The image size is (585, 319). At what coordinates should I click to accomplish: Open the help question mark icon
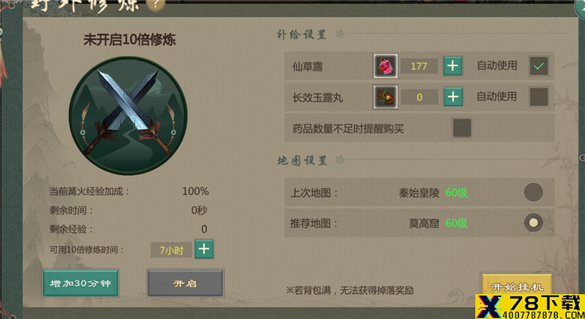[156, 4]
